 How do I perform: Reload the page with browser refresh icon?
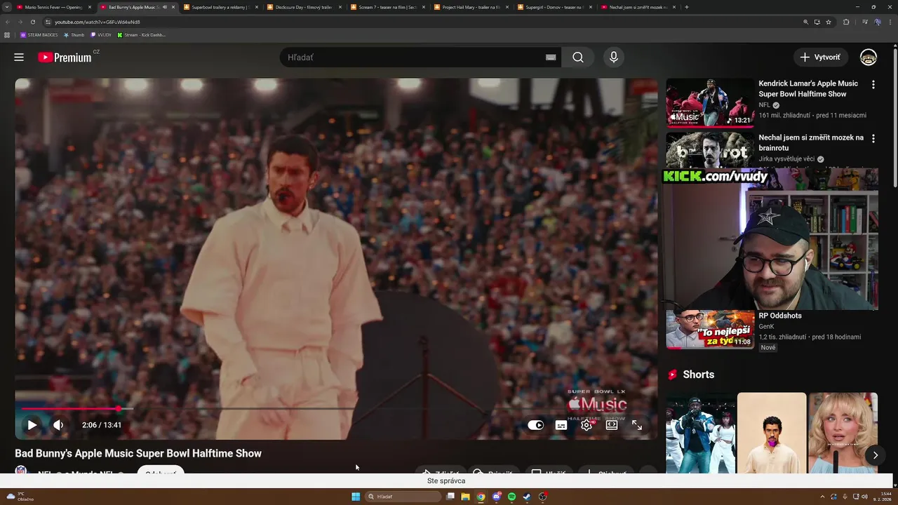tap(32, 22)
